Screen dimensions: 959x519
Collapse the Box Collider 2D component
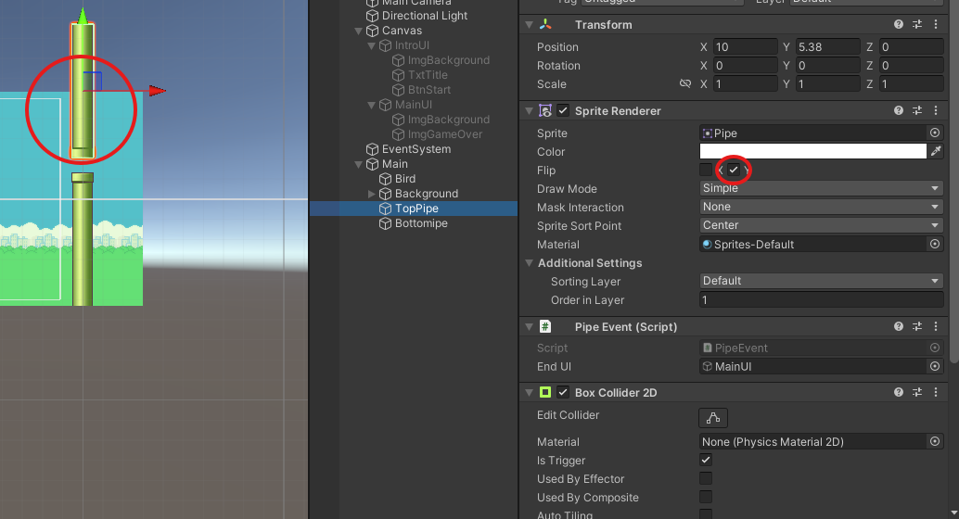coord(529,392)
